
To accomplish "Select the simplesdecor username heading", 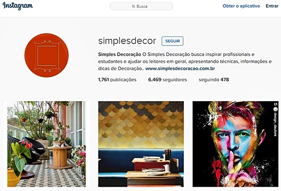I will (x=127, y=41).
